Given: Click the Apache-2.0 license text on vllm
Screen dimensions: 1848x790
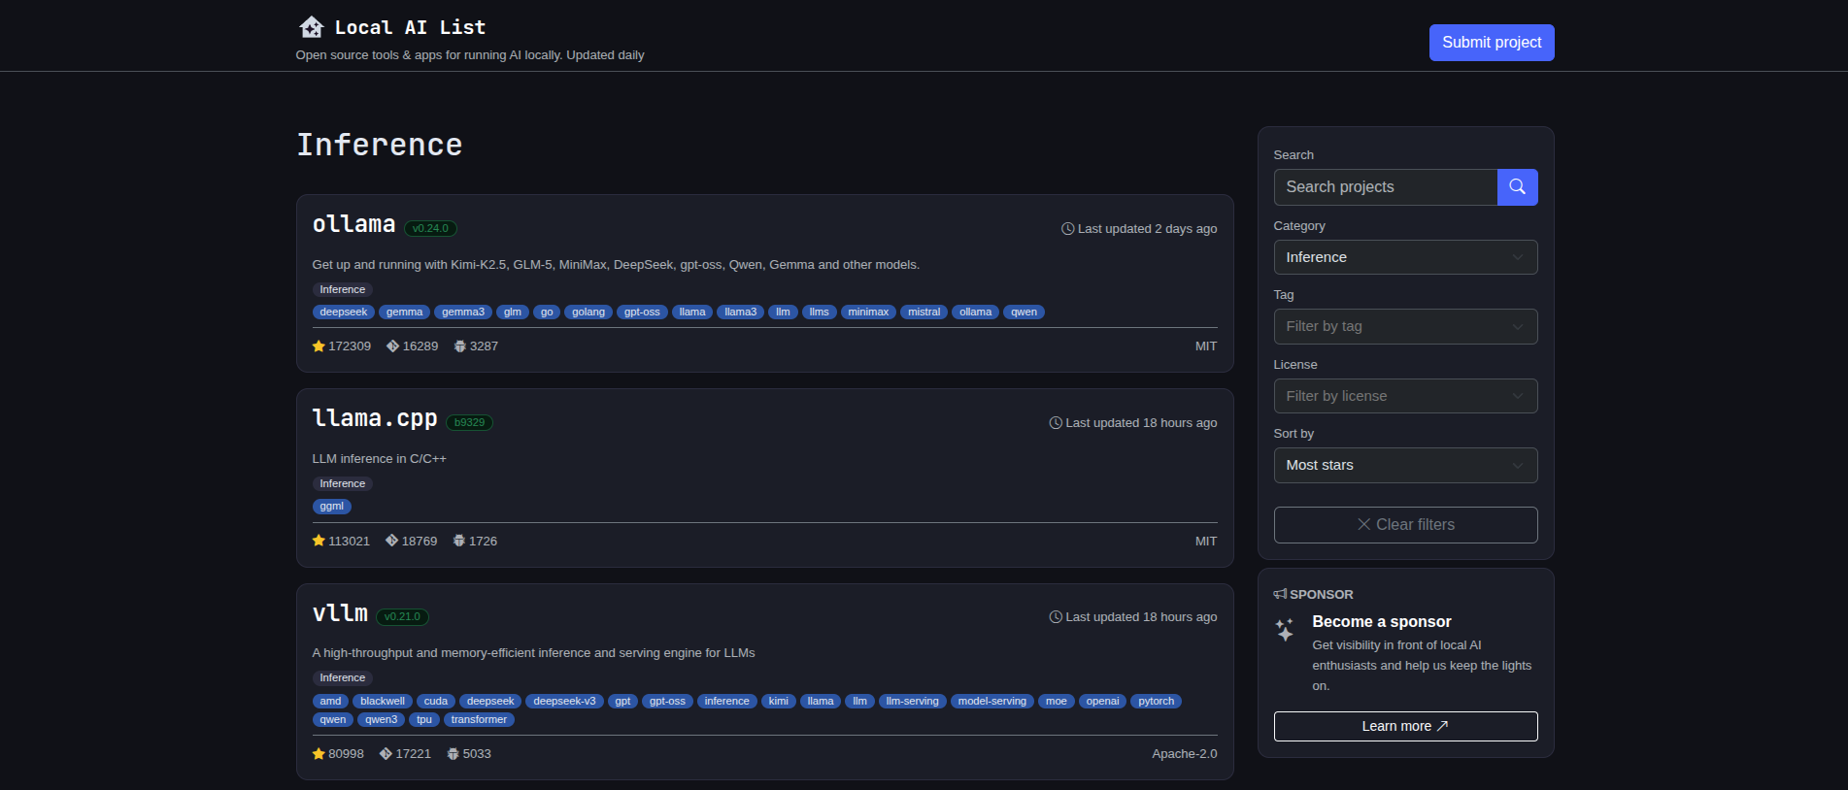Looking at the screenshot, I should click(x=1185, y=754).
